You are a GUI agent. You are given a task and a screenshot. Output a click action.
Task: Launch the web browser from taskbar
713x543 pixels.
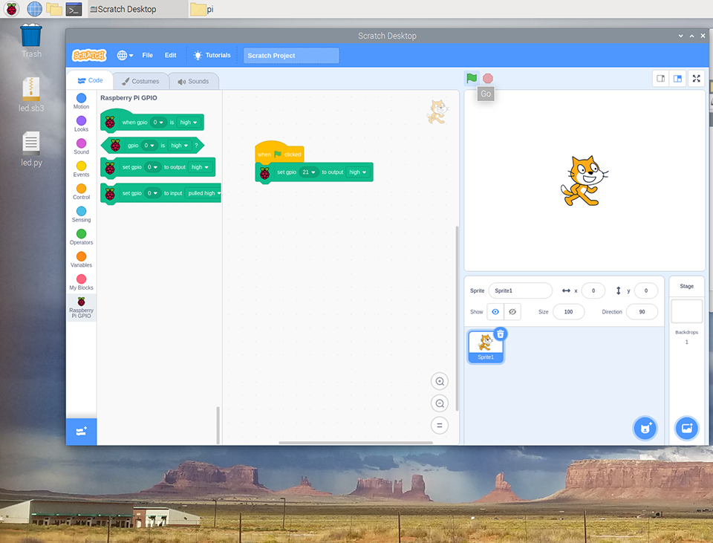click(x=34, y=9)
